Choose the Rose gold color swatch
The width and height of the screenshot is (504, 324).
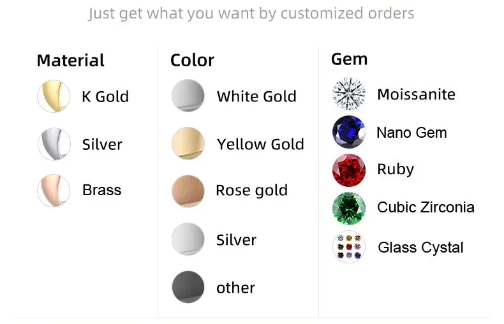pos(188,191)
